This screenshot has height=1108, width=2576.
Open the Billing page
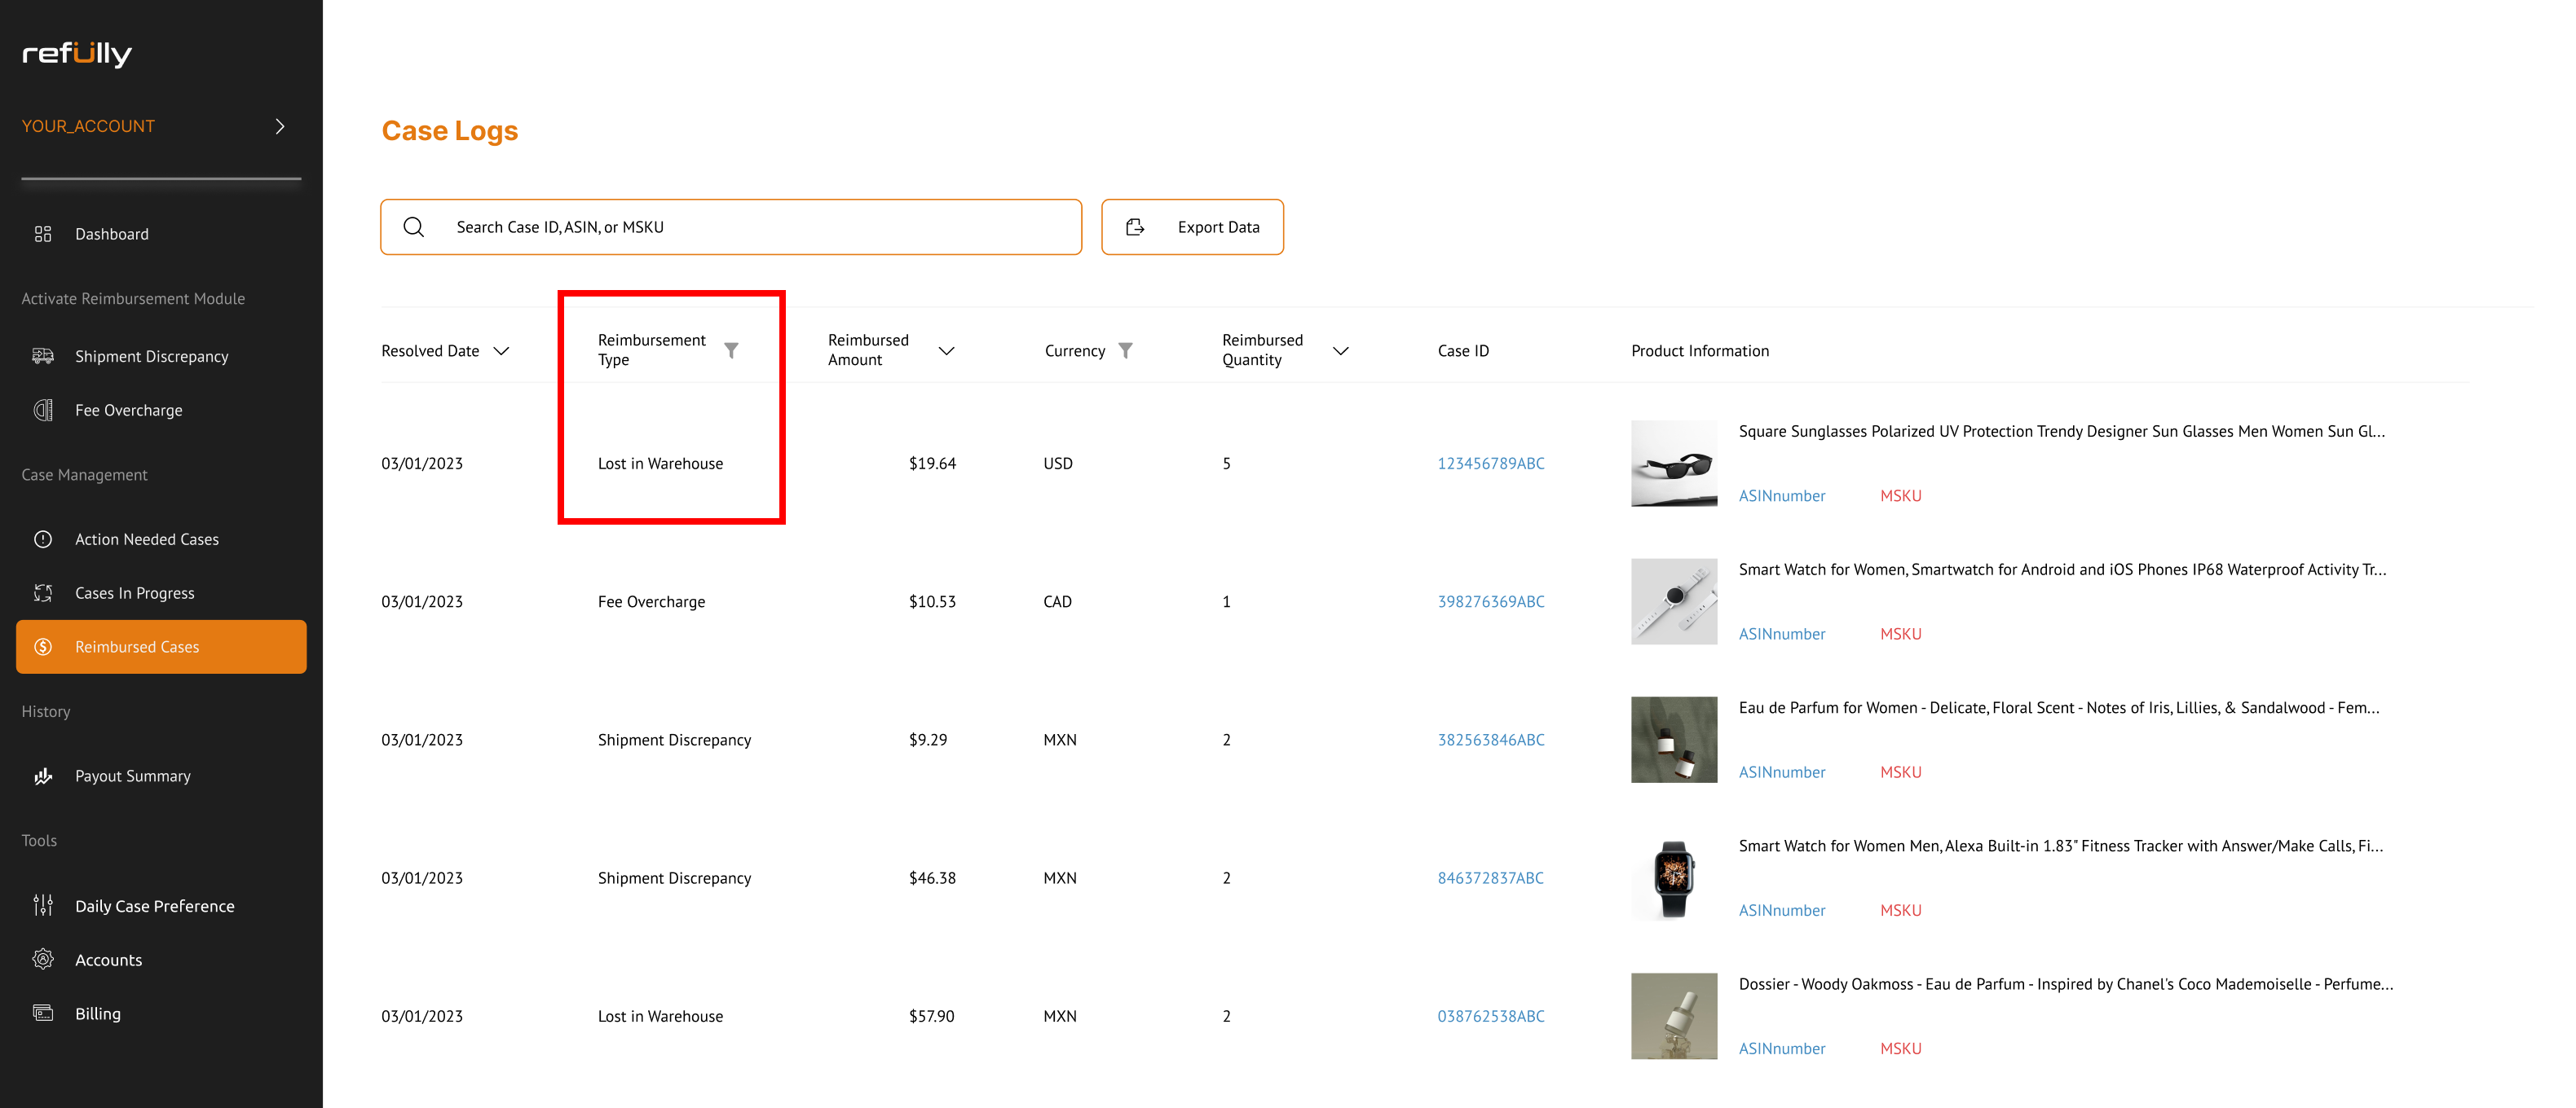point(98,1014)
